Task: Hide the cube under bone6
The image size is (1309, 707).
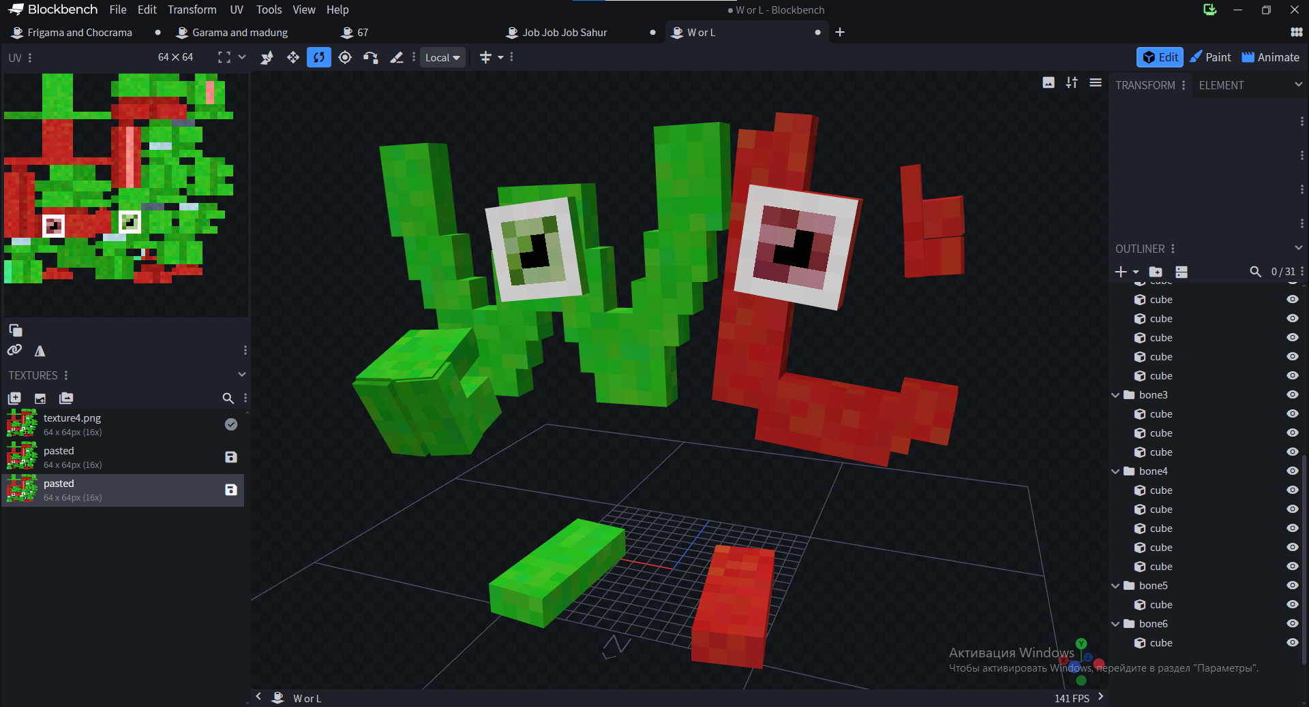Action: 1292,643
